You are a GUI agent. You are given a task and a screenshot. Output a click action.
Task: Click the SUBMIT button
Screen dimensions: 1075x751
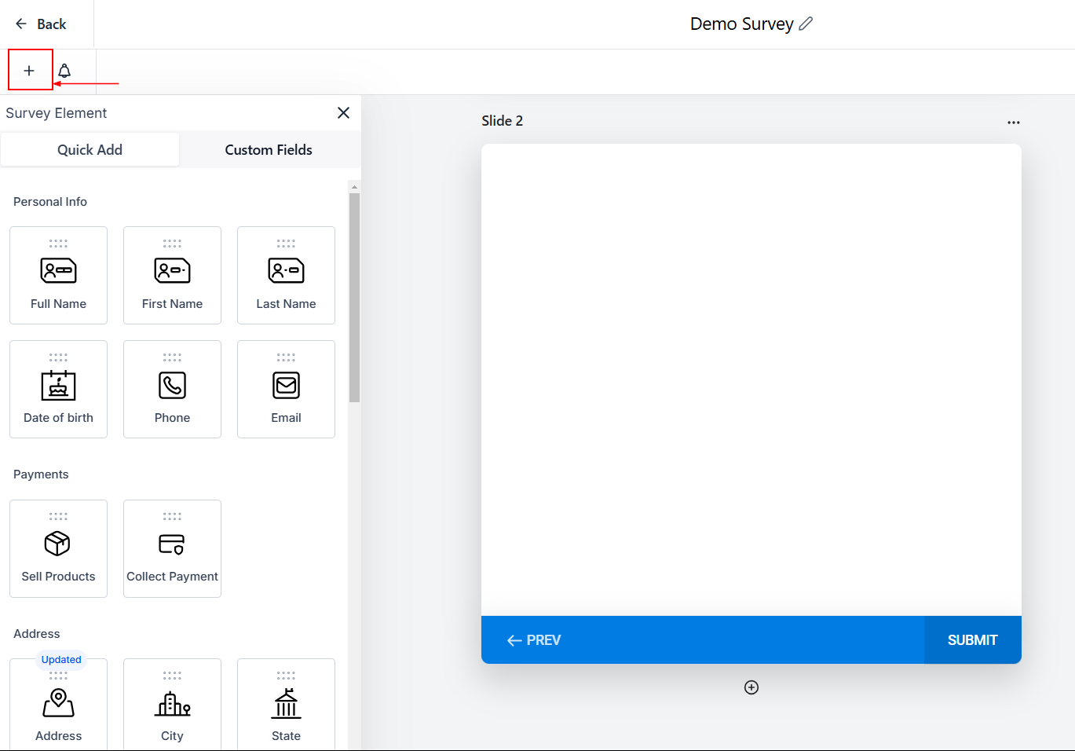[x=973, y=640]
